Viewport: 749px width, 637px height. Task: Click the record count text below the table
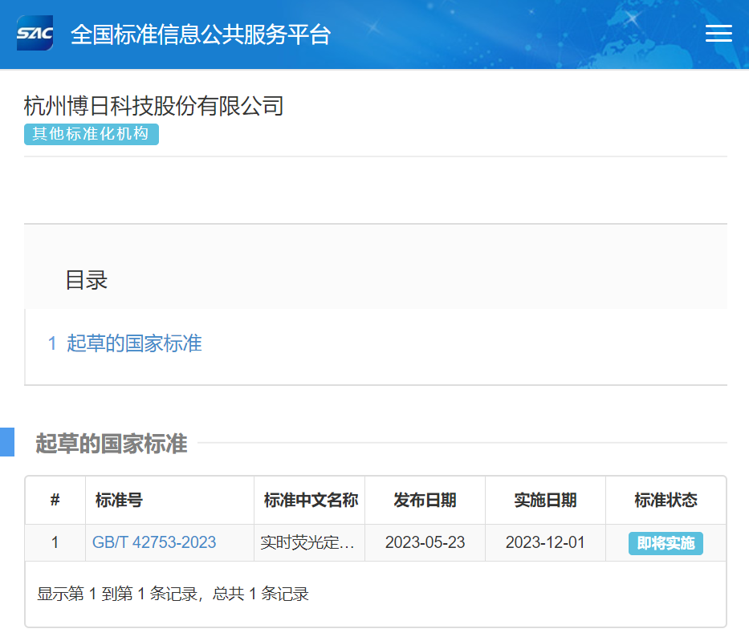click(173, 594)
